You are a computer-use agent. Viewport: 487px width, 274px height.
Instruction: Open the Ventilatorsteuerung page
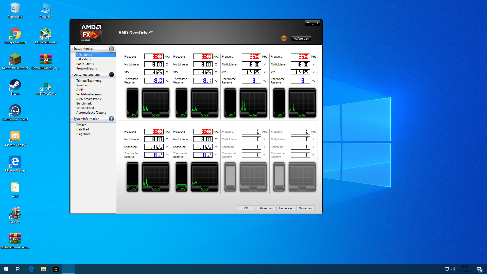click(89, 94)
